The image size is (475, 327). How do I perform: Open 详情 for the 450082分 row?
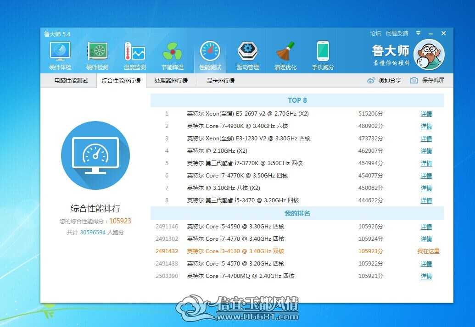click(x=426, y=188)
